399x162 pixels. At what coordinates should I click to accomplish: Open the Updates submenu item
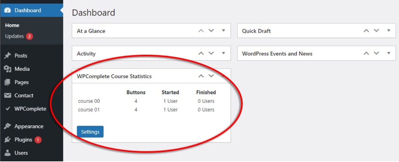(15, 36)
